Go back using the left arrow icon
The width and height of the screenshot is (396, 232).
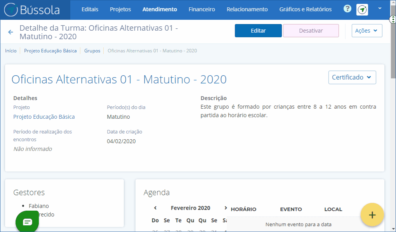[10, 32]
